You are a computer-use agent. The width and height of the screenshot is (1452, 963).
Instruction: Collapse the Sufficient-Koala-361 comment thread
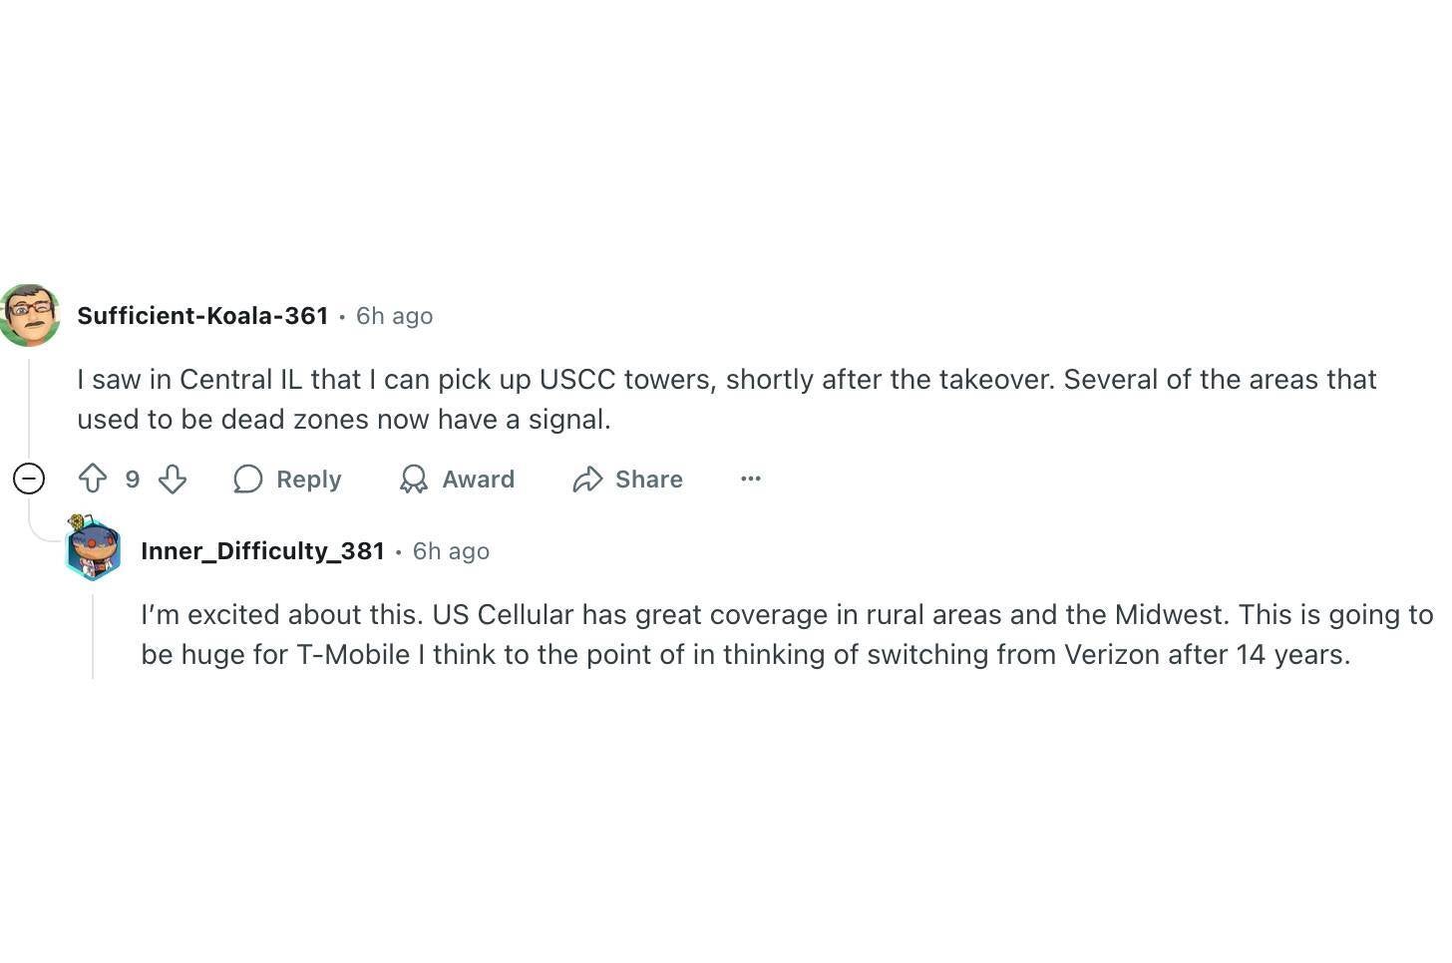pos(29,480)
